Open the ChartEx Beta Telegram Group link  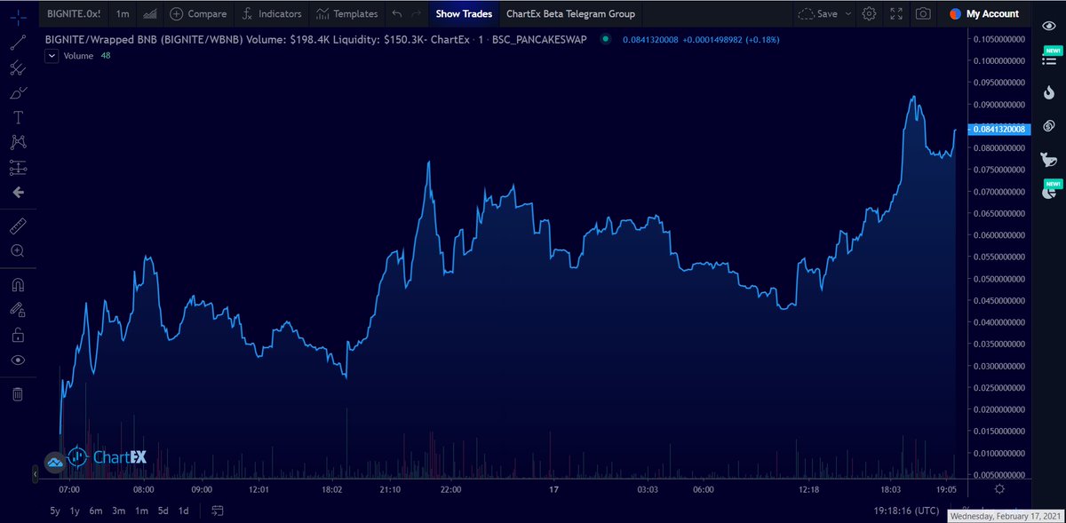click(569, 14)
